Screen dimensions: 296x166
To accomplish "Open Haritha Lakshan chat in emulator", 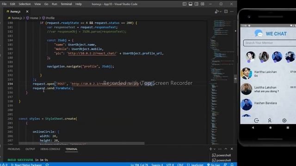I will 268,73.
